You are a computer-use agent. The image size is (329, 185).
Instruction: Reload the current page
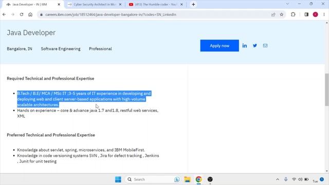[x=22, y=14]
